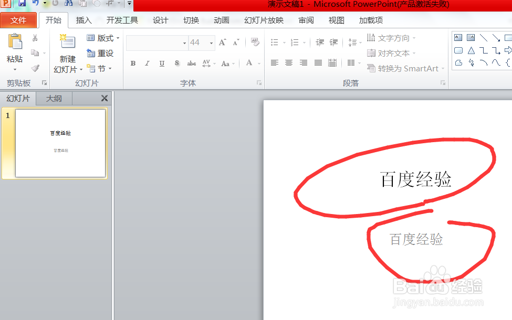Decrease font size with the small A icon
Image resolution: width=512 pixels, height=320 pixels.
[236, 42]
